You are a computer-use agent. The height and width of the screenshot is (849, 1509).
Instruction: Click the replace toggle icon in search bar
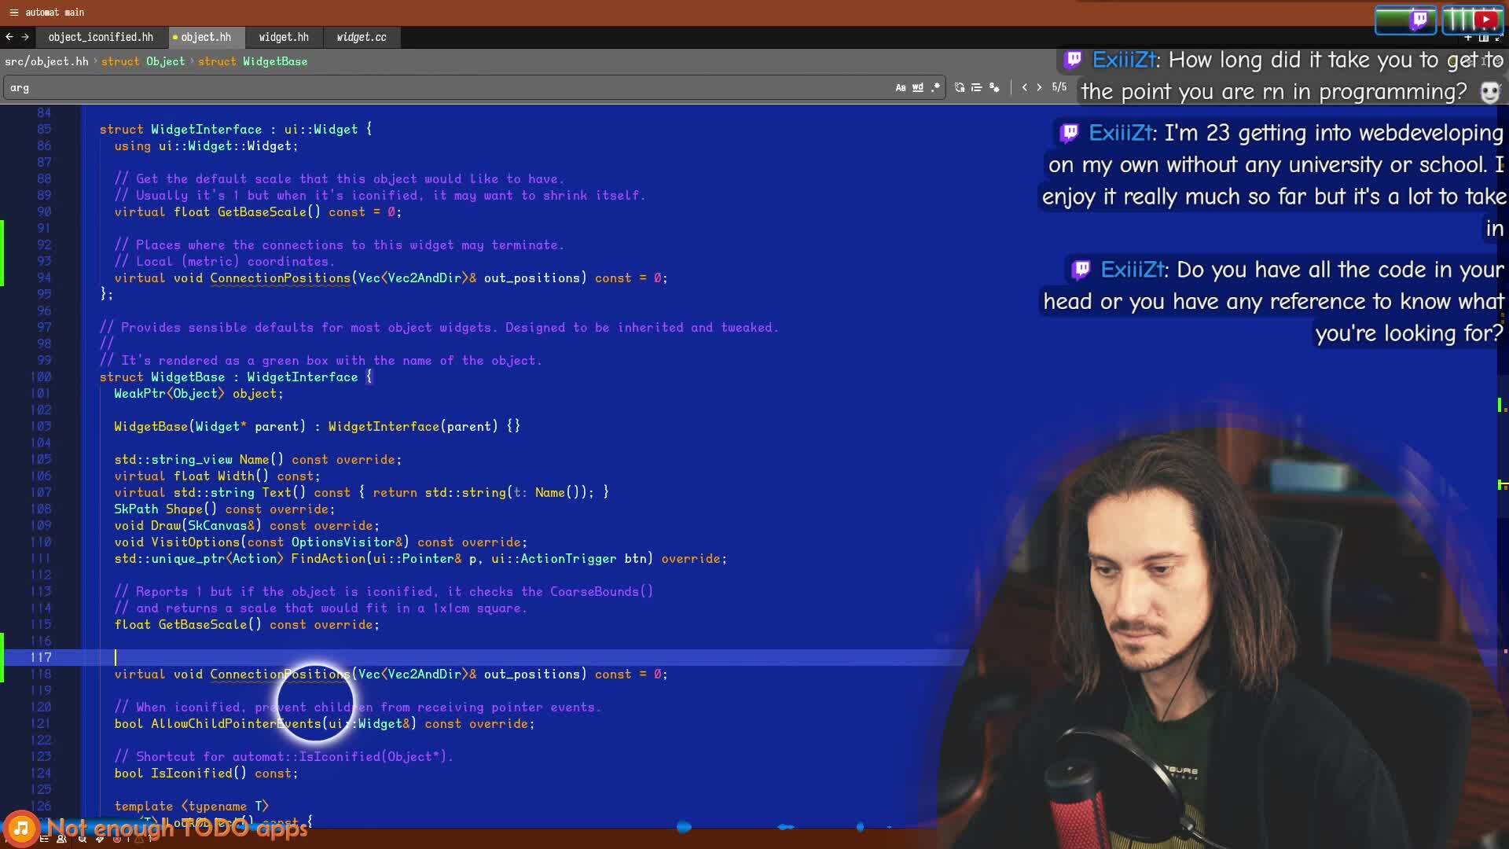tap(960, 88)
